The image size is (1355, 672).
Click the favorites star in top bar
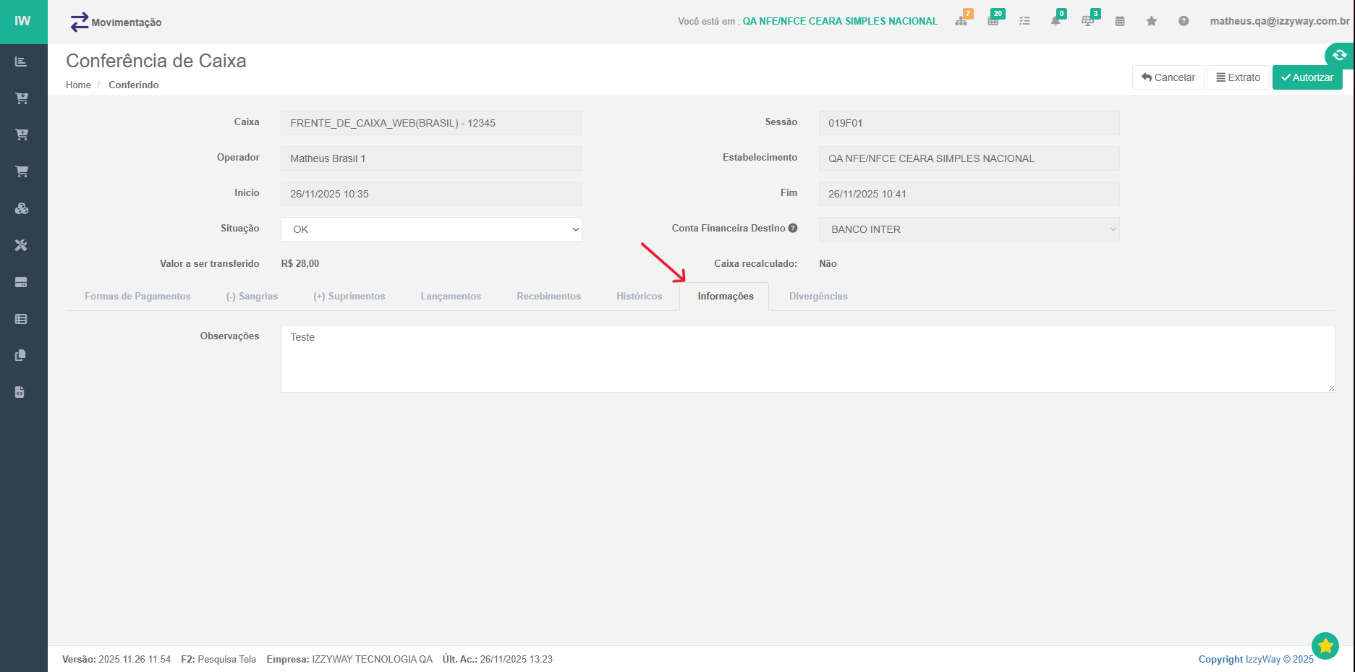coord(1151,21)
